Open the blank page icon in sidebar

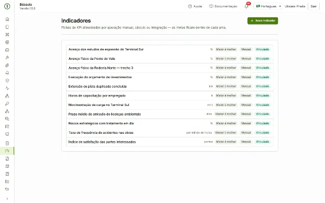[7, 27]
